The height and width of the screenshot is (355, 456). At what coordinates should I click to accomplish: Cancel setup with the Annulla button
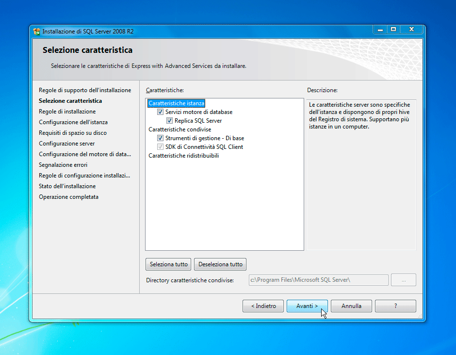pos(351,306)
